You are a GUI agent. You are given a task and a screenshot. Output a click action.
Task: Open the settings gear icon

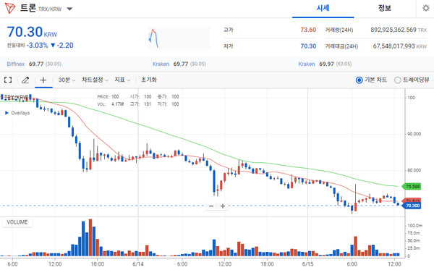pos(426,8)
